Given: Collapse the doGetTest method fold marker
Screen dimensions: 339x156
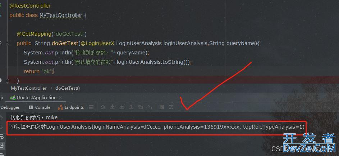Looking at the screenshot, I should 7,43.
